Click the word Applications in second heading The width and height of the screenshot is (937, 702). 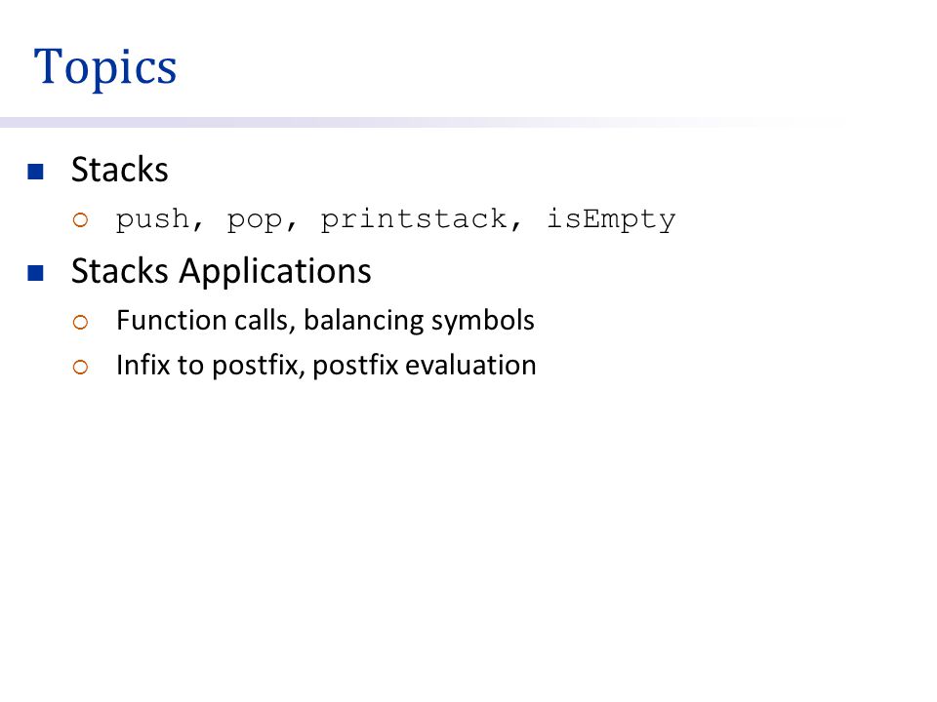coord(275,272)
